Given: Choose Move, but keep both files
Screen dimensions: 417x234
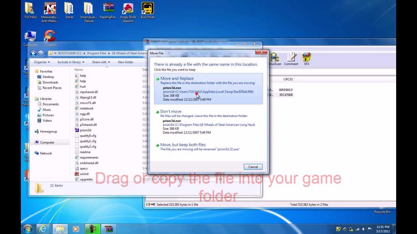Looking at the screenshot, I should [208, 147].
